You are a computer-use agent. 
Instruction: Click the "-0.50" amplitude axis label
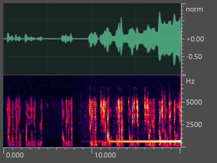195,56
